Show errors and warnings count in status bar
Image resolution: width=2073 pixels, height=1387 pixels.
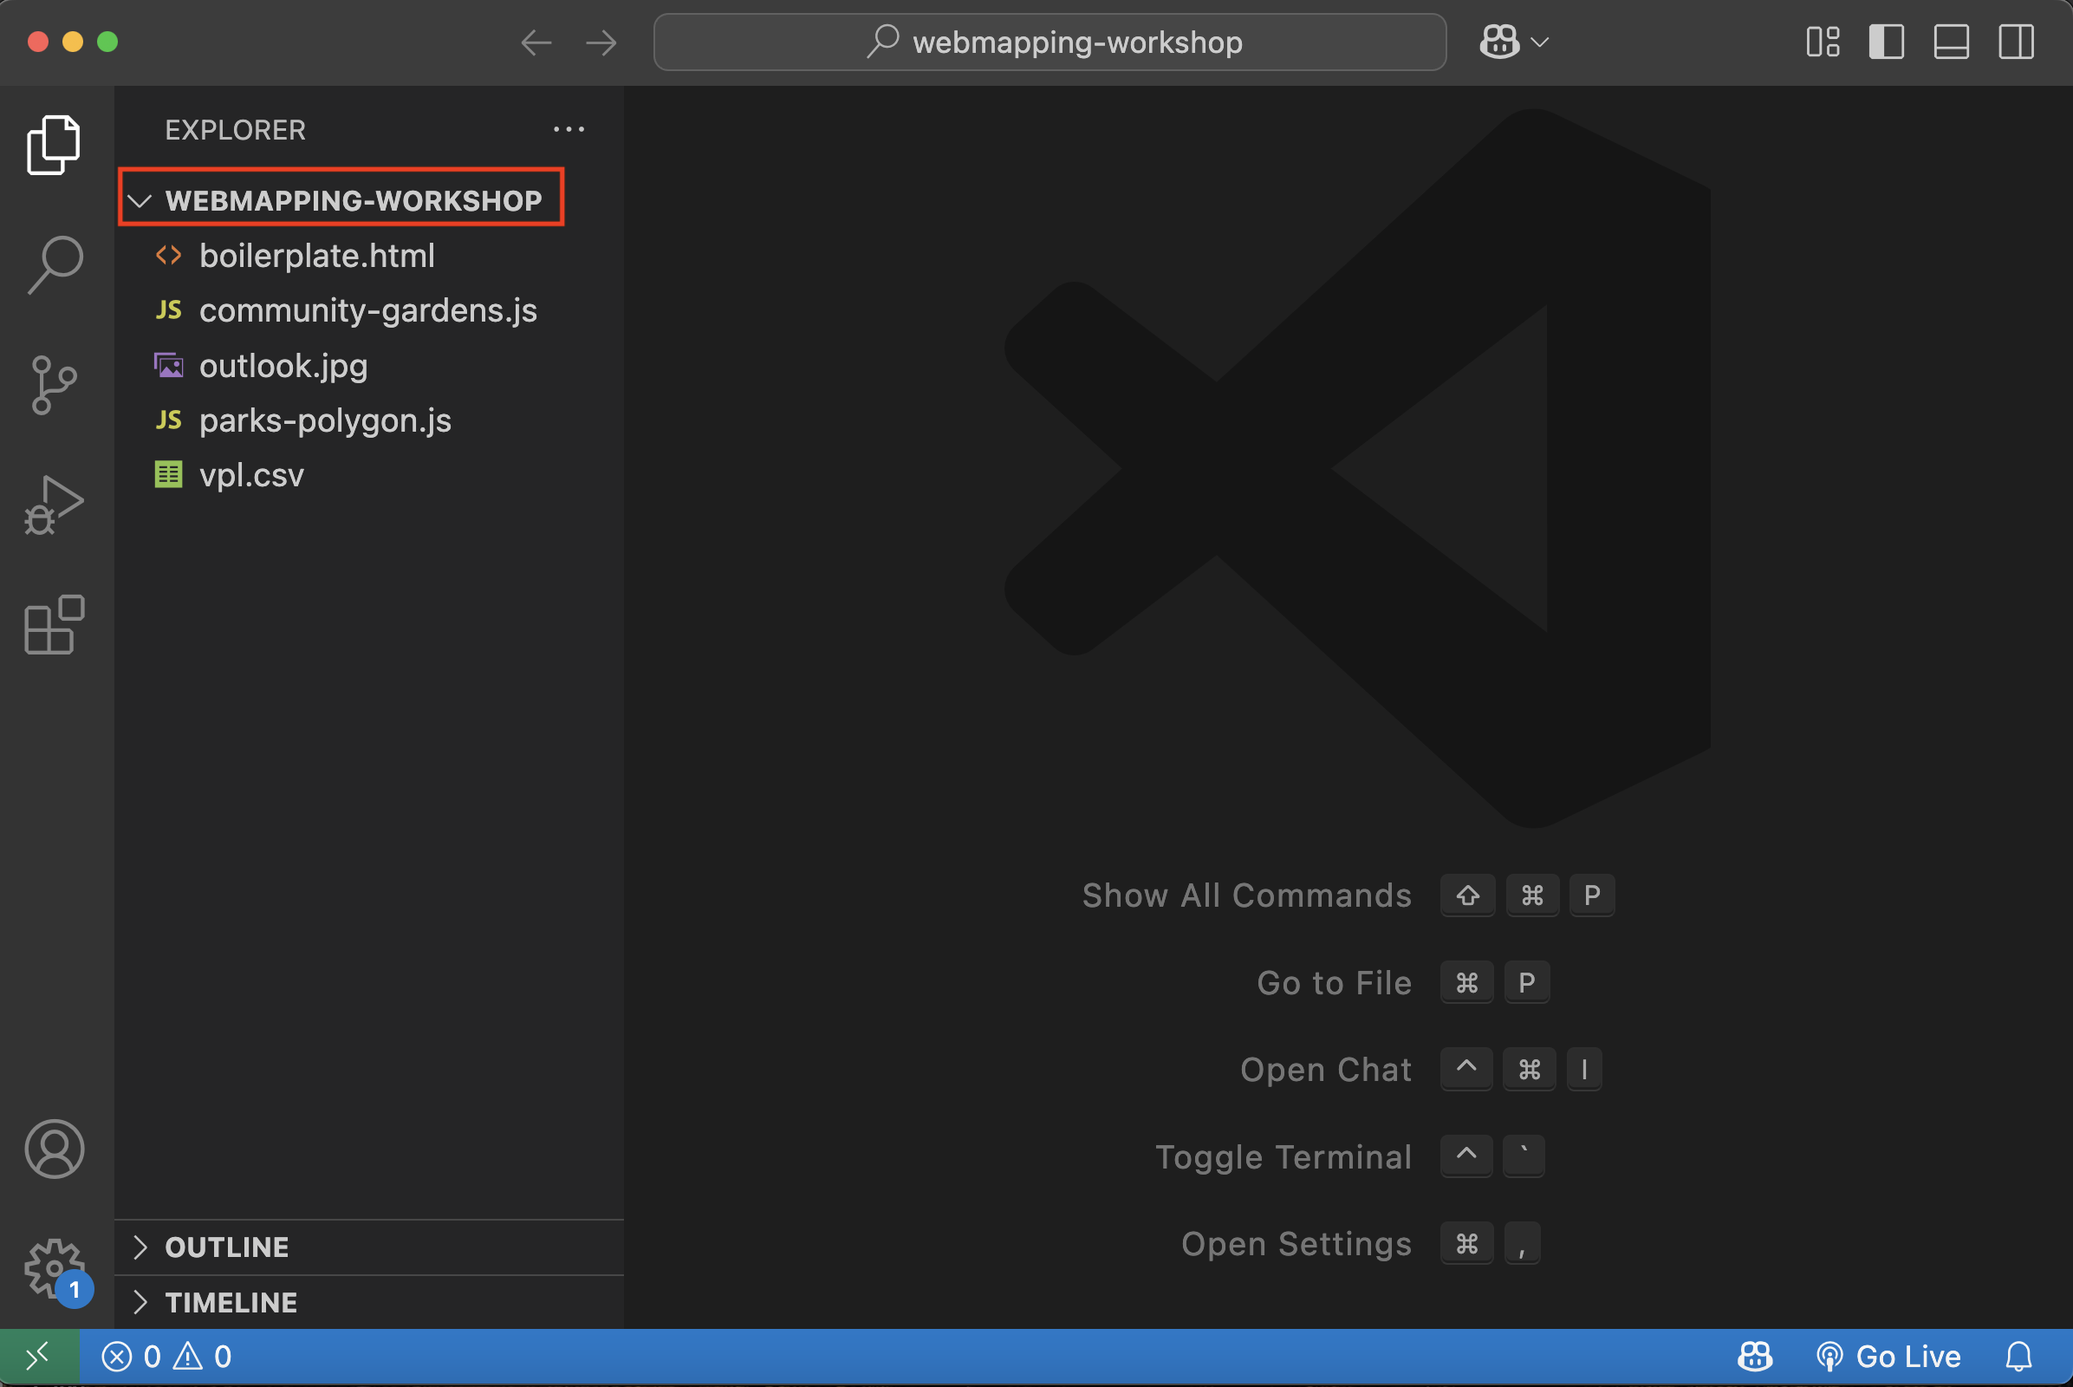166,1357
